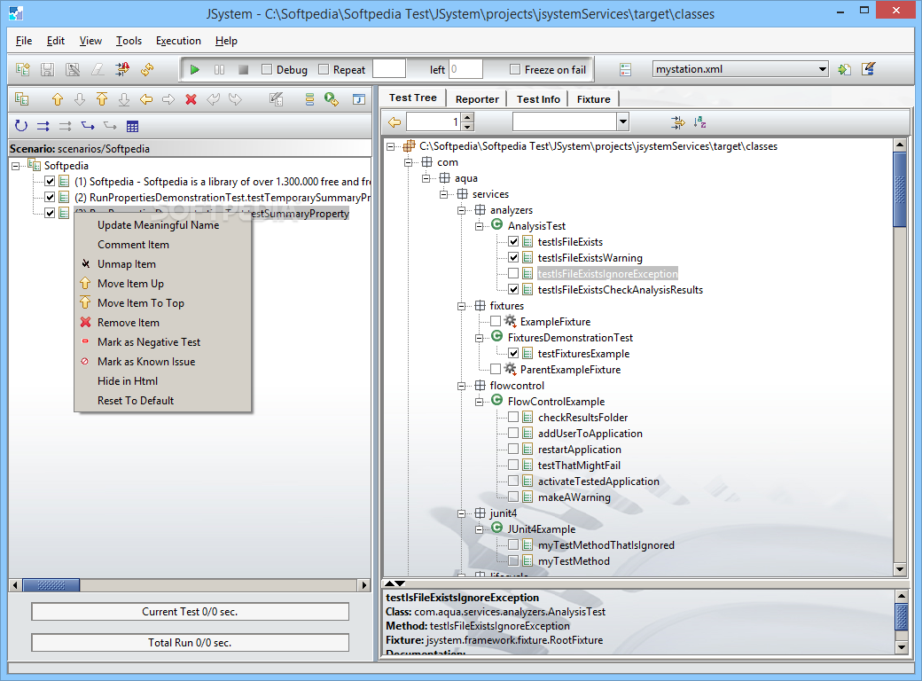Open the File menu
922x681 pixels.
[24, 41]
